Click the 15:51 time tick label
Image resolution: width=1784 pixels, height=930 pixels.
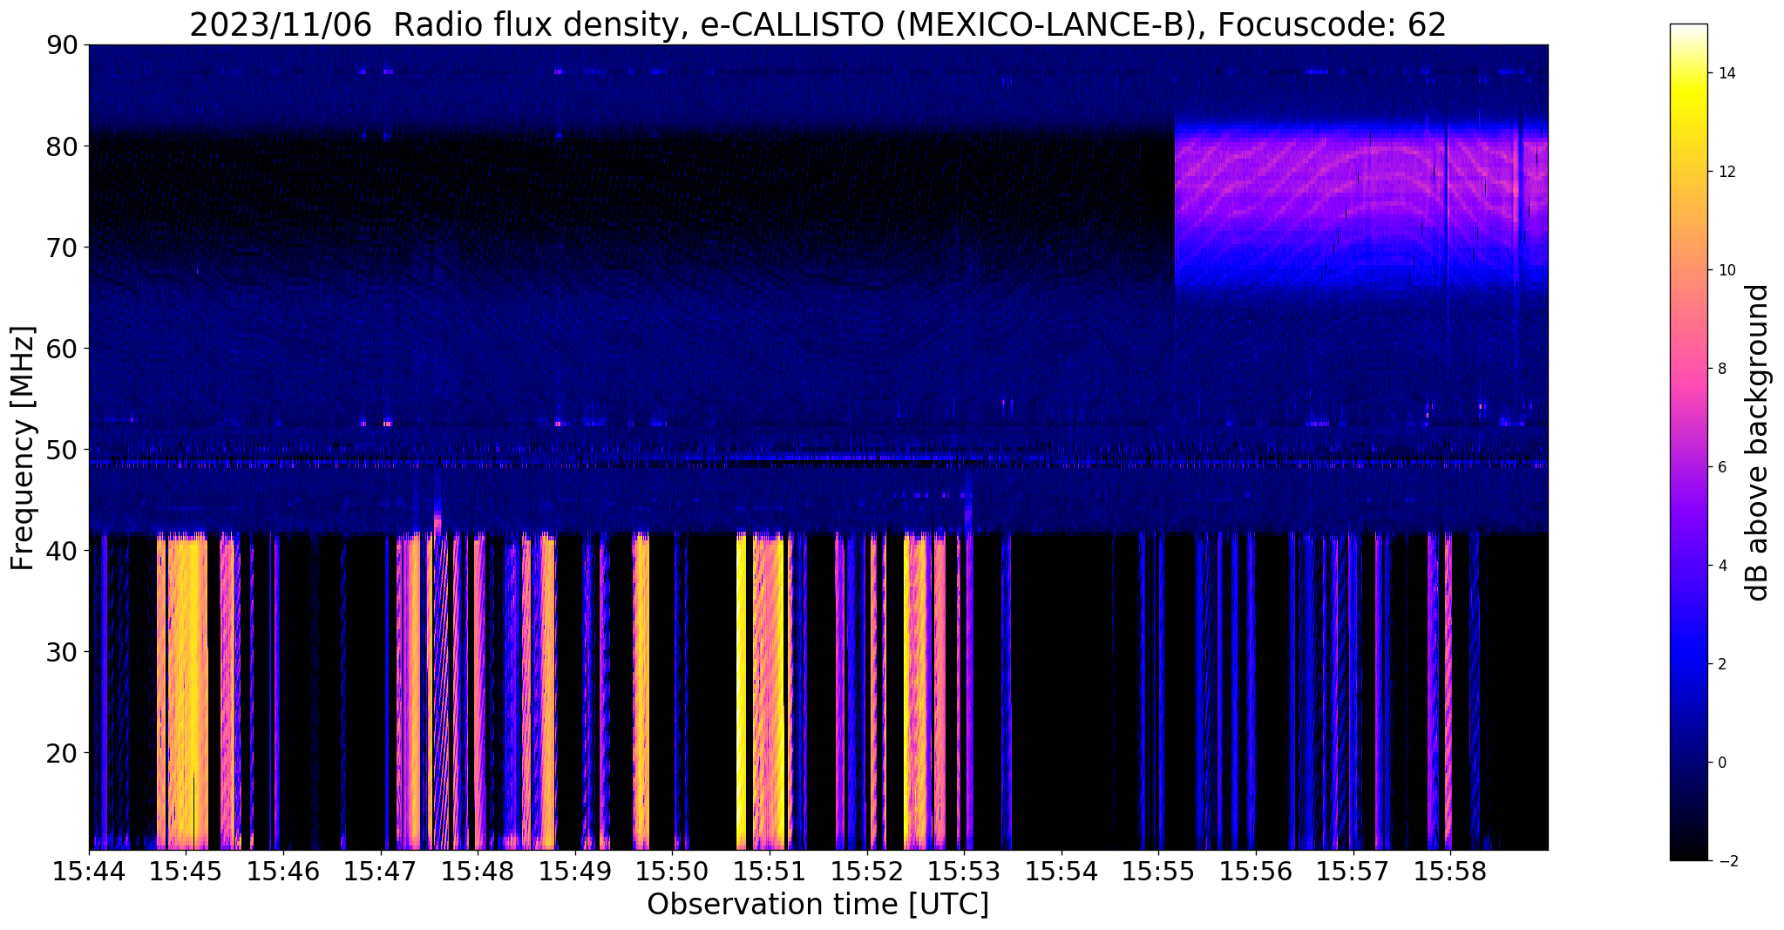pos(770,871)
